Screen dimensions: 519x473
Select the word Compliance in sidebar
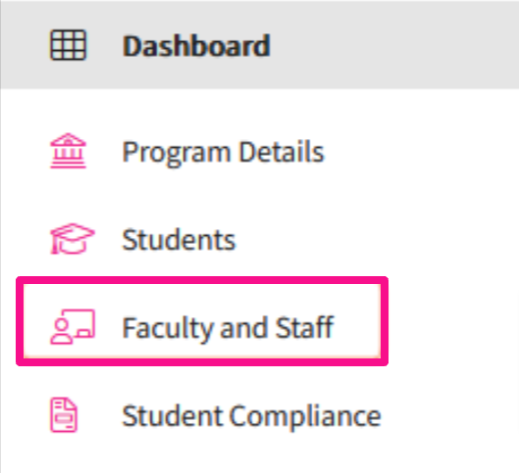click(x=305, y=417)
